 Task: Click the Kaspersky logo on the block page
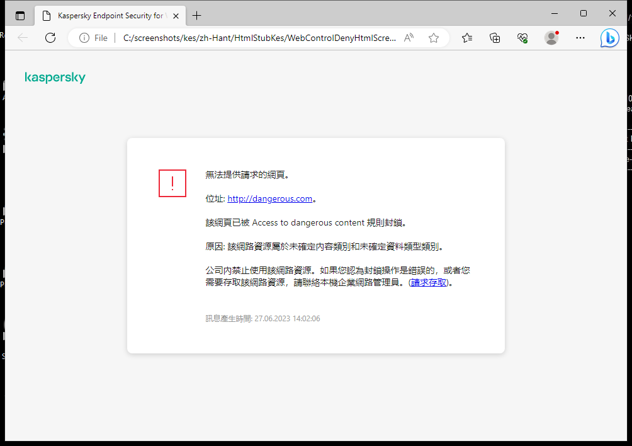pos(55,77)
